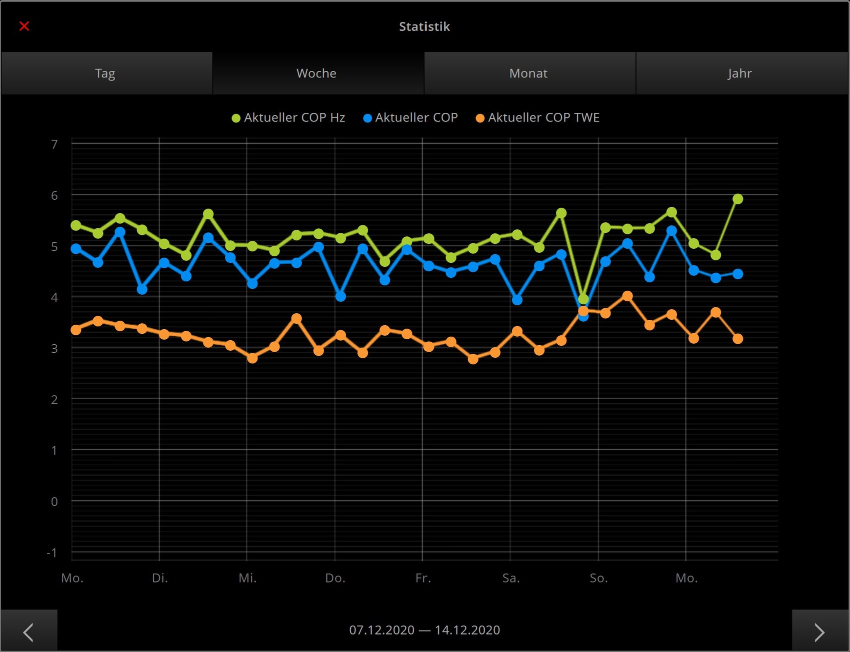Toggle the blue Aktueller COP series

pos(416,118)
